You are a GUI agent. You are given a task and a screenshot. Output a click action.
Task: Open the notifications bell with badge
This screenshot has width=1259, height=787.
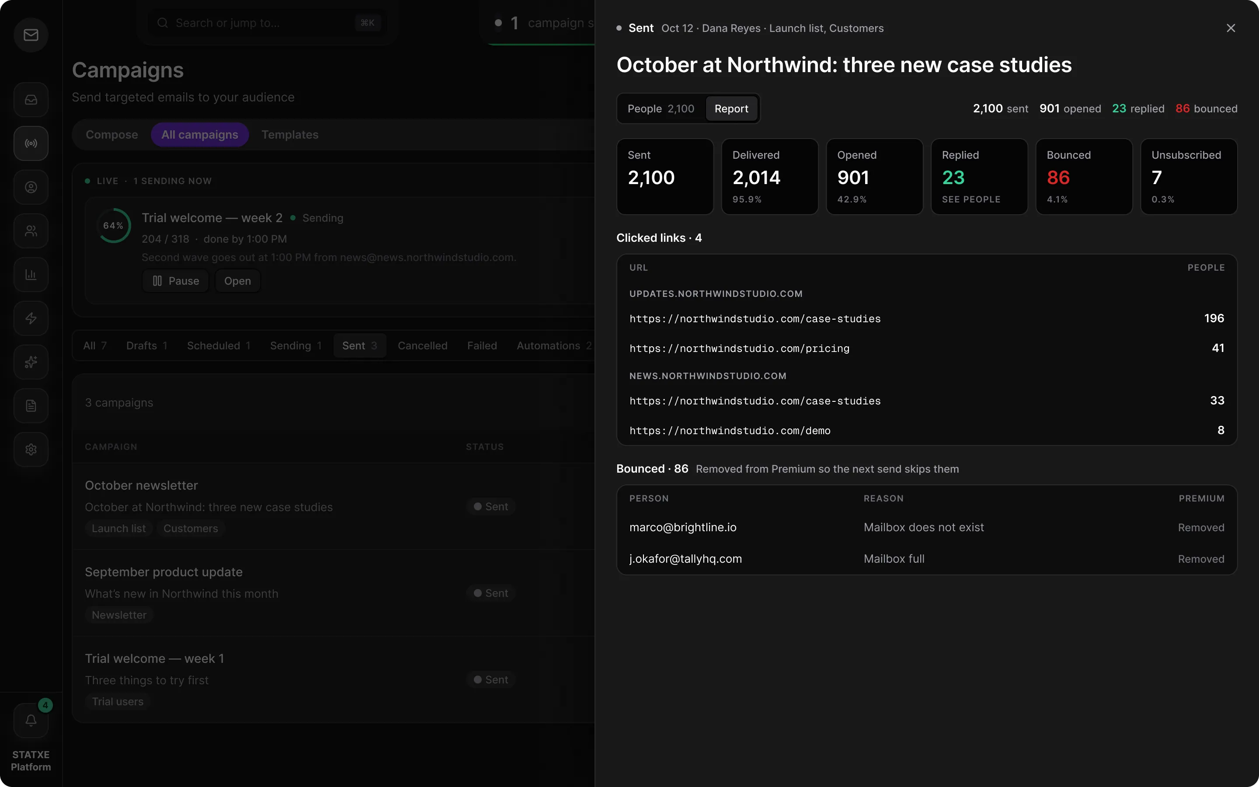tap(31, 721)
